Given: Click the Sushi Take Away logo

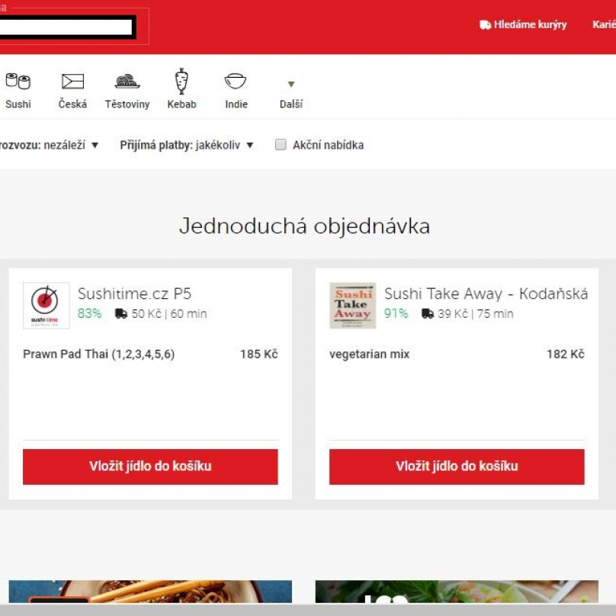Looking at the screenshot, I should [353, 305].
